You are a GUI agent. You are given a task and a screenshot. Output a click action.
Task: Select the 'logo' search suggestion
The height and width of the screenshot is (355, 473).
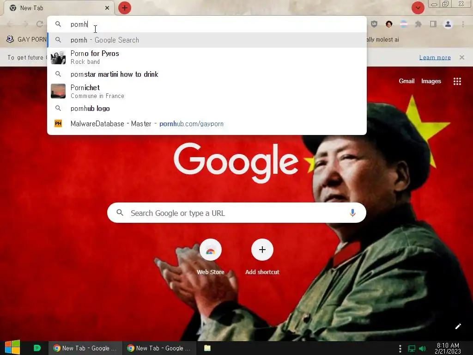(207, 108)
